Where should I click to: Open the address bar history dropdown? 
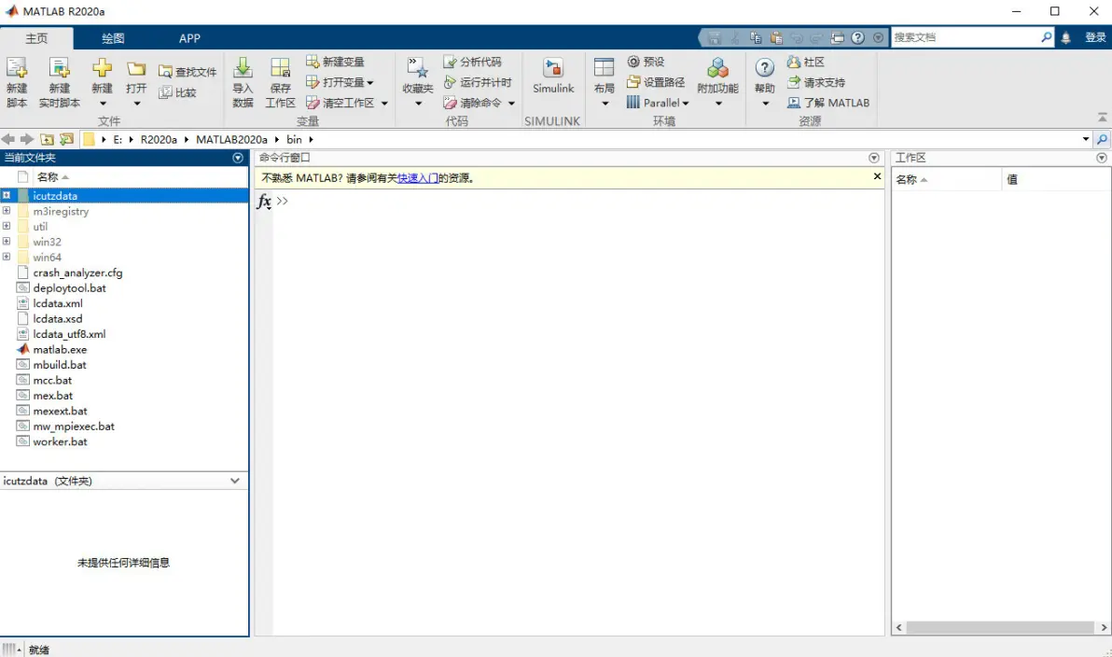(x=1086, y=139)
